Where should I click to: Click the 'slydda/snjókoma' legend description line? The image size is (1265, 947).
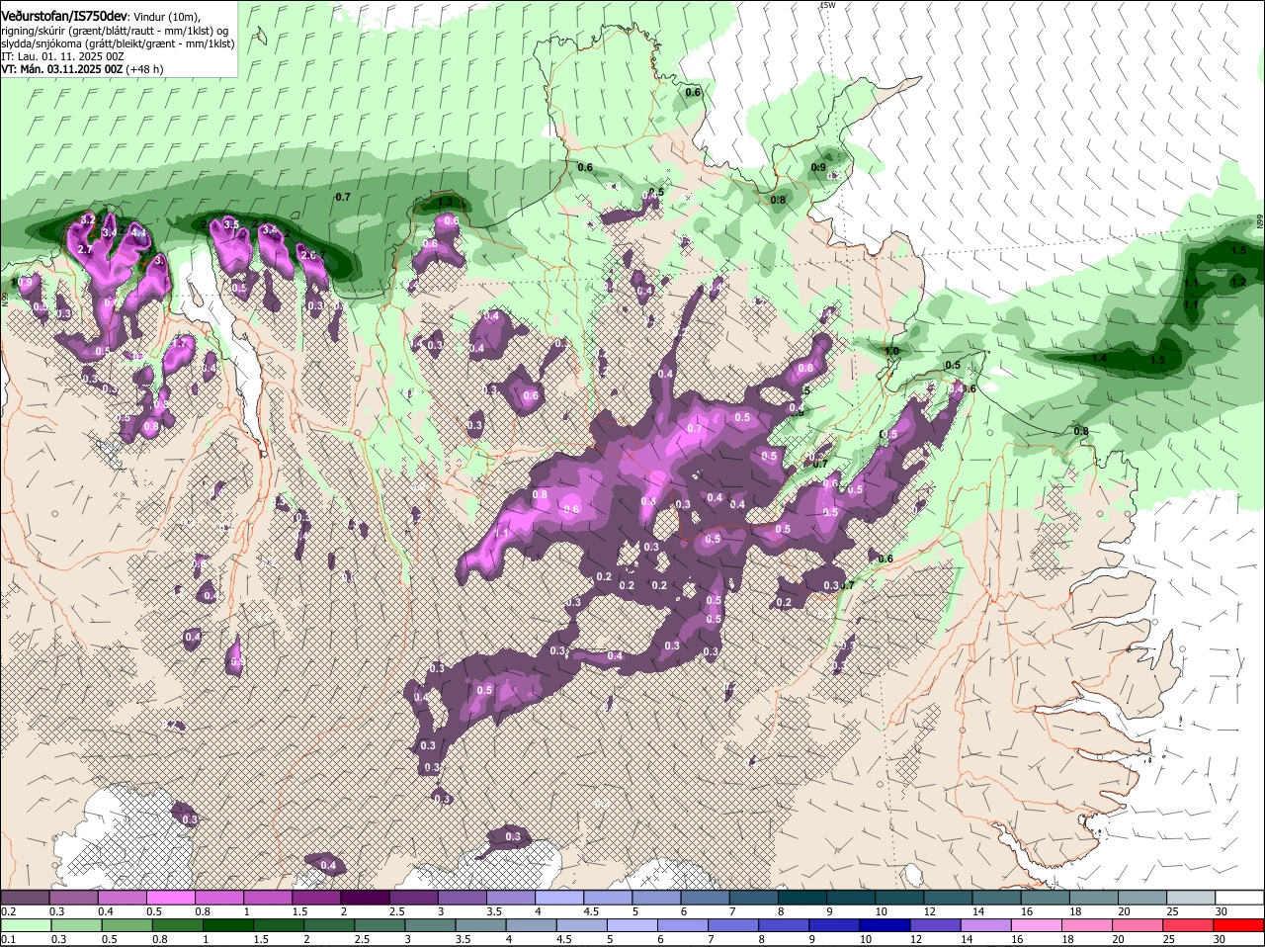pyautogui.click(x=118, y=43)
